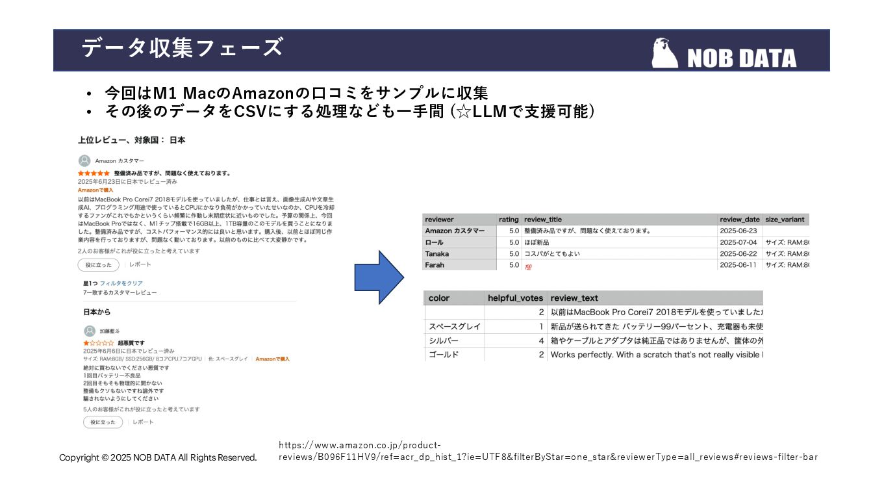Select the 箱やケーブルとアダプタ review text cell

655,340
